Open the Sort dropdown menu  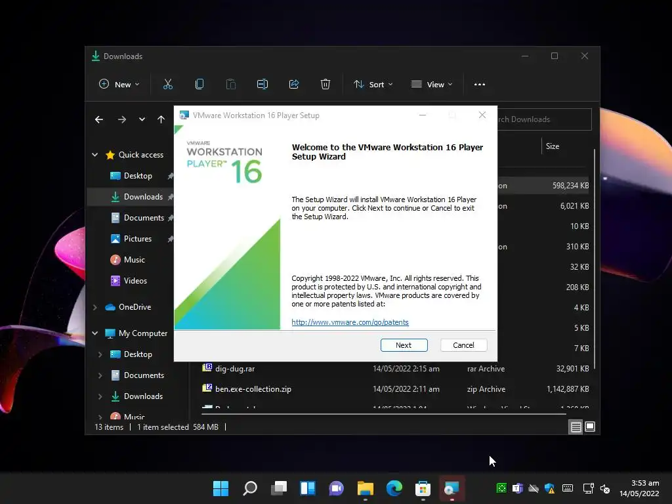(x=373, y=85)
